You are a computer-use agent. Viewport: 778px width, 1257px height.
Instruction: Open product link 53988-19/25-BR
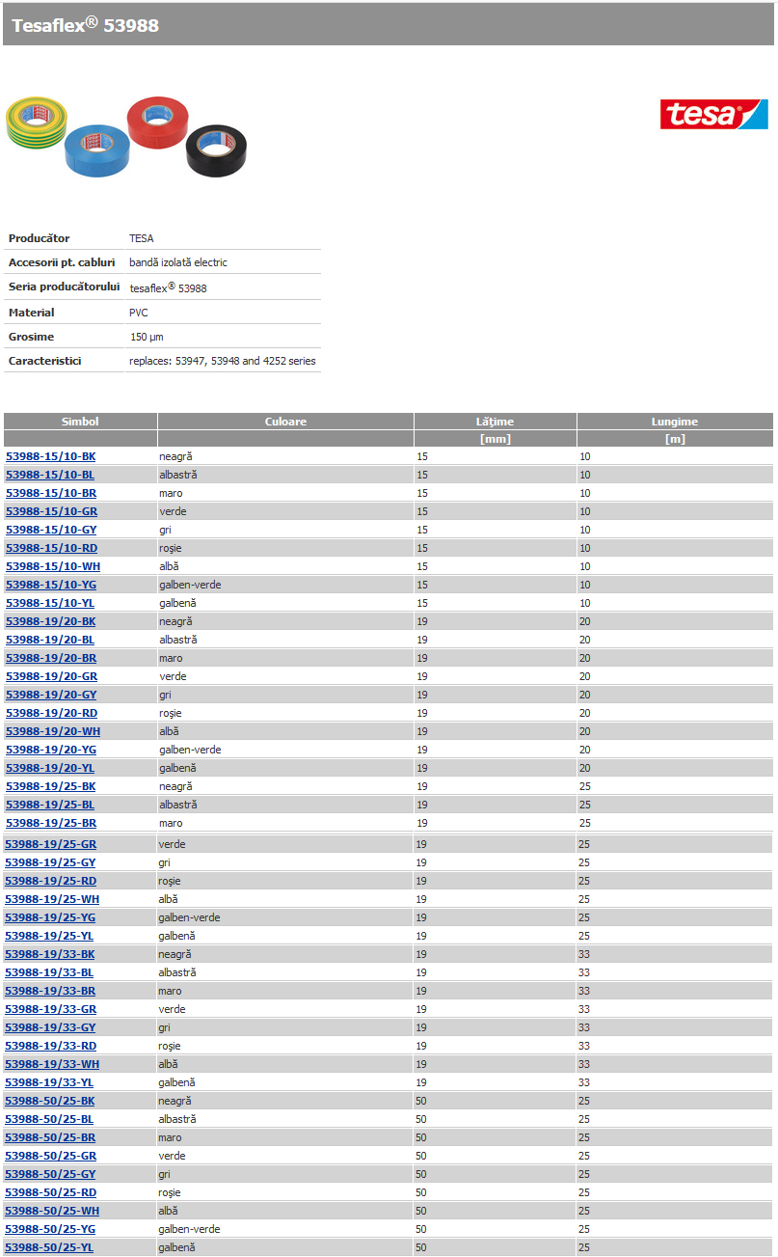point(51,823)
